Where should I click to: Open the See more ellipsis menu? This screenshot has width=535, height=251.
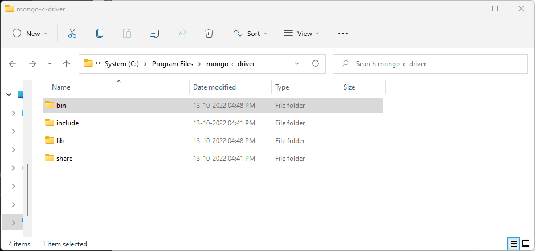342,34
